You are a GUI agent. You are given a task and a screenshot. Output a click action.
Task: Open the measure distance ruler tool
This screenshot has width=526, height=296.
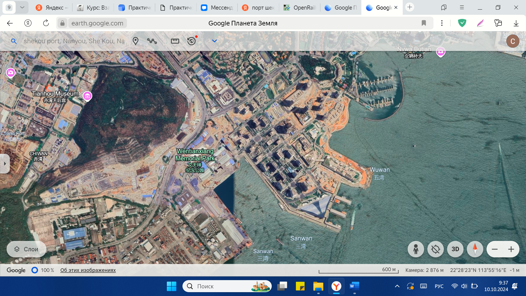[x=175, y=41]
